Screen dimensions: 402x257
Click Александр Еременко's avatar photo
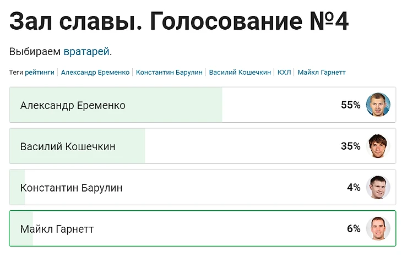coord(378,105)
